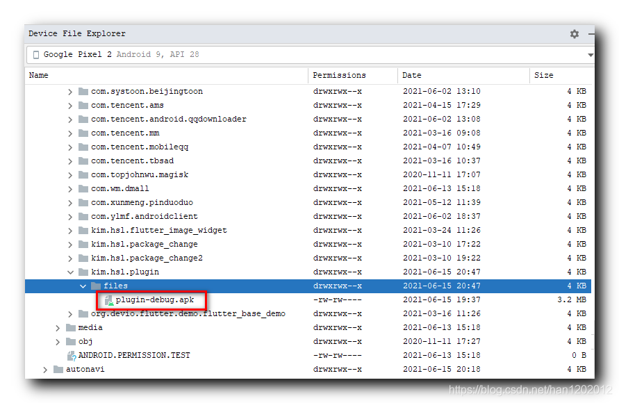Expand the com.wm.dmall folder

[x=70, y=189]
